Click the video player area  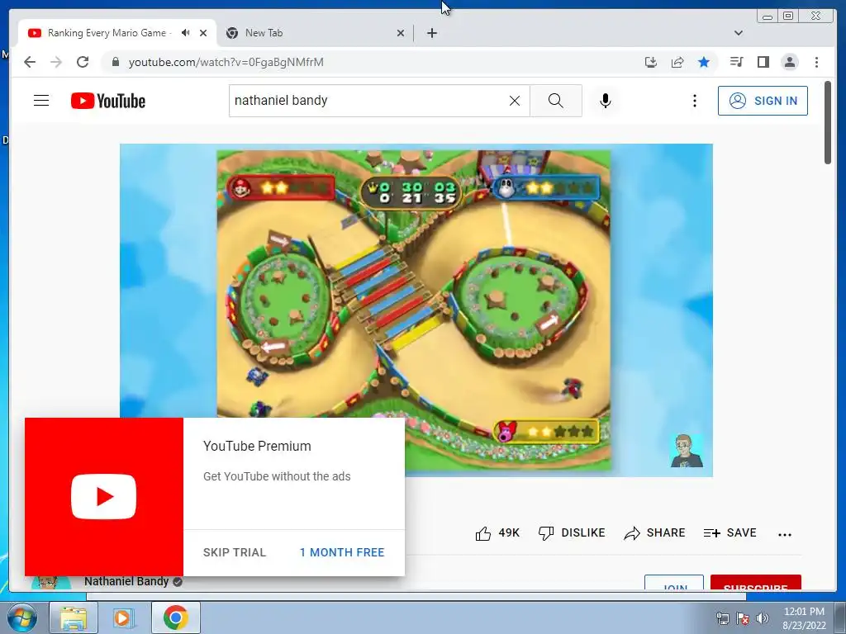416,310
